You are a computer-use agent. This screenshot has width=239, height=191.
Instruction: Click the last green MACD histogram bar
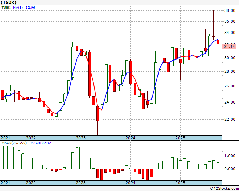(x=218, y=166)
